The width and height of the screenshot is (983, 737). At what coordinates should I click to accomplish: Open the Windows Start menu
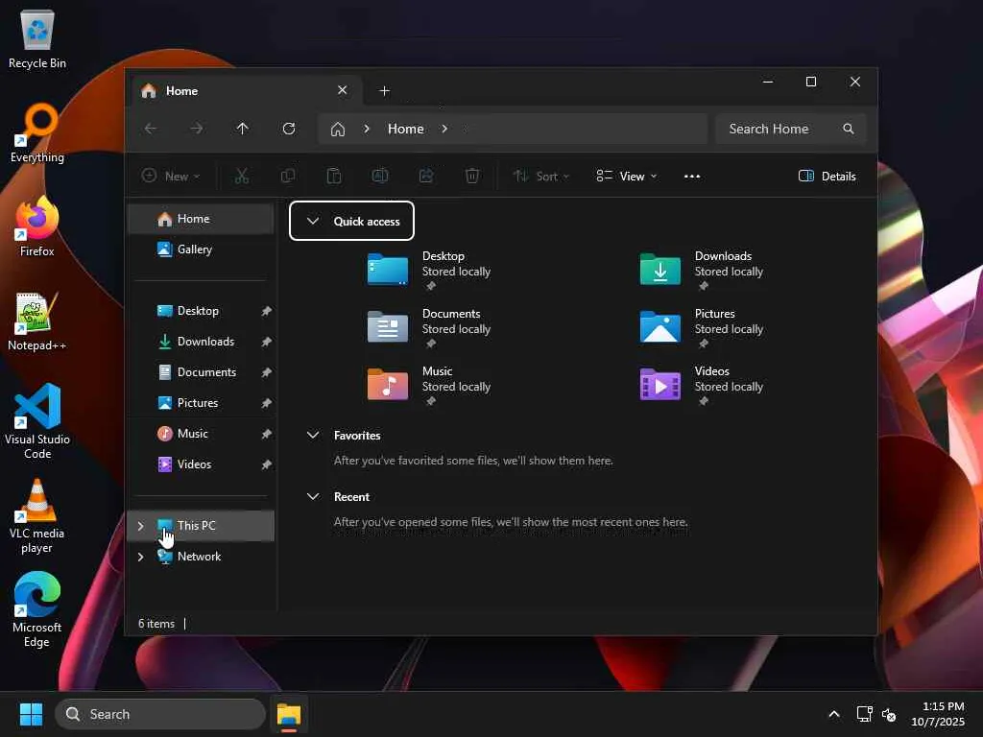[x=31, y=714]
